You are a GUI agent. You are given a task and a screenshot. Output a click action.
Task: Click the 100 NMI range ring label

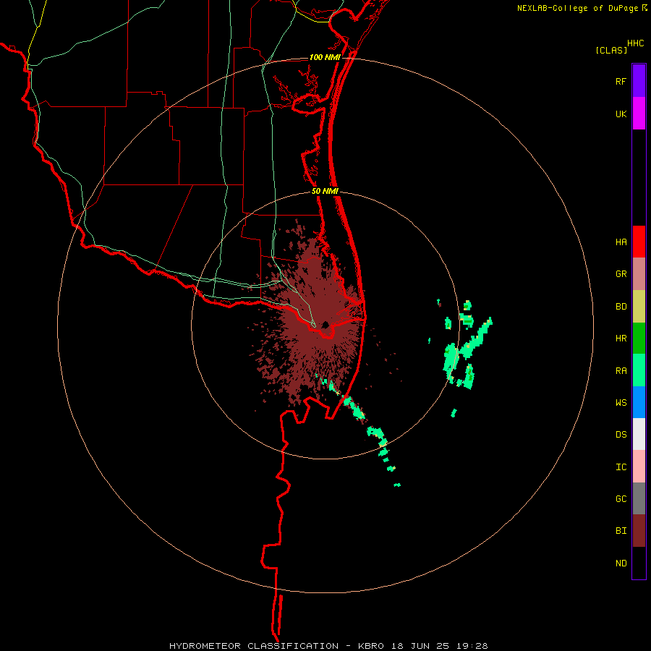click(325, 57)
